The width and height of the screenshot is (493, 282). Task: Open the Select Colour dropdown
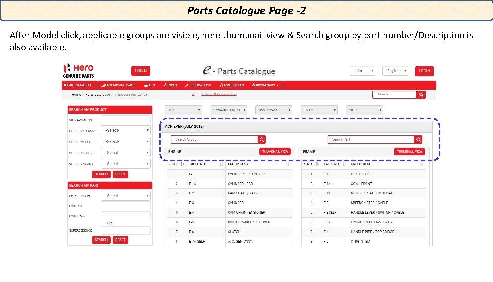tap(126, 153)
